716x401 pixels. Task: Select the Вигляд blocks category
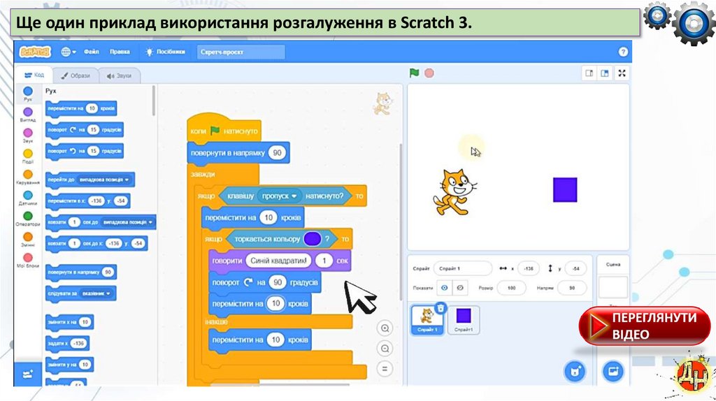click(28, 115)
